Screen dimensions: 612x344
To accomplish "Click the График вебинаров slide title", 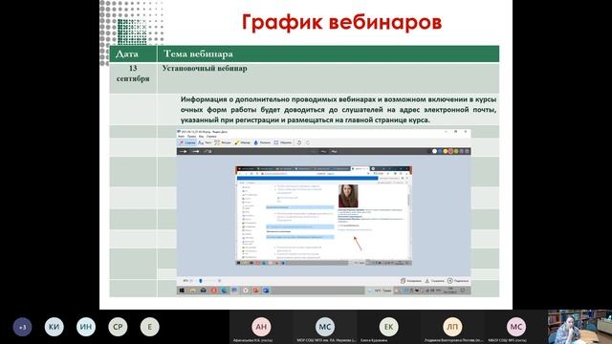I will pos(341,22).
